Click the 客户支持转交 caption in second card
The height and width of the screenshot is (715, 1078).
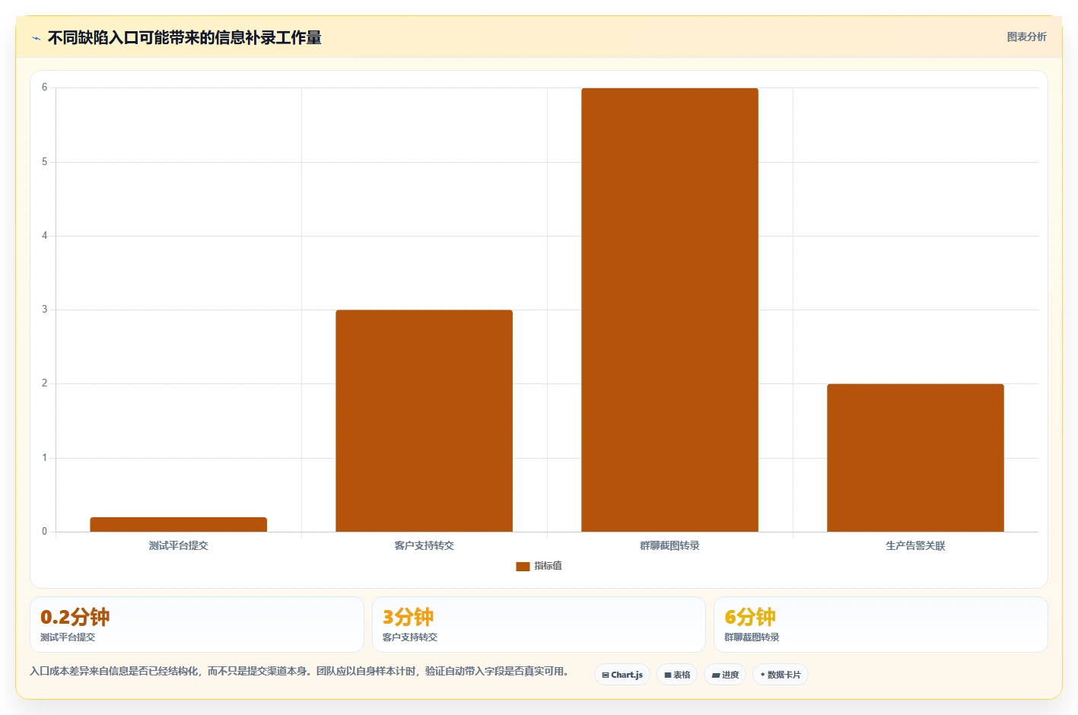[410, 637]
